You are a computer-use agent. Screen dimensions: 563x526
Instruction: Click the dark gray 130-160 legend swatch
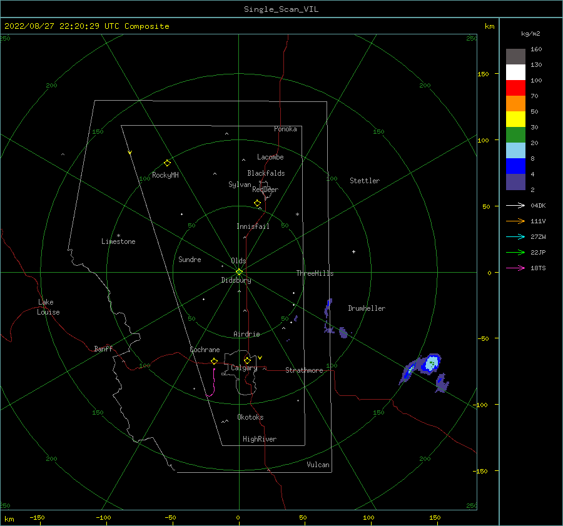515,57
